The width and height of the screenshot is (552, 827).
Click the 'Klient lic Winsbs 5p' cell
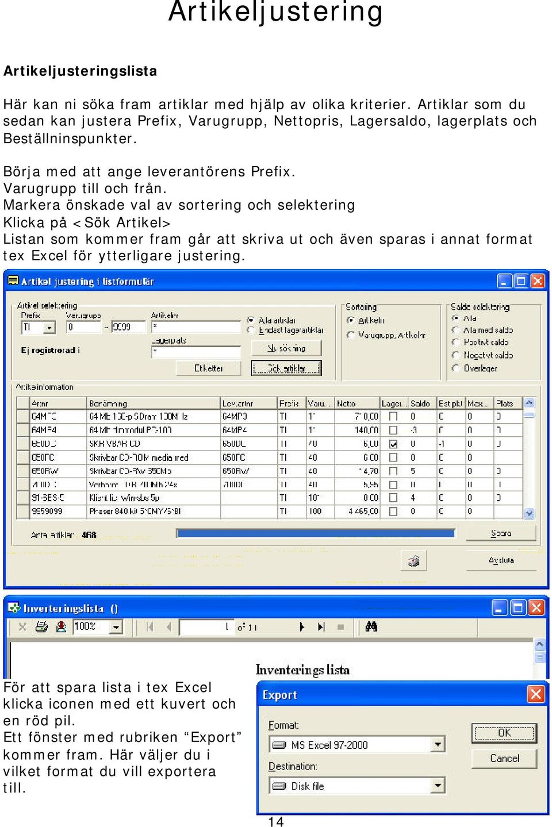point(154,498)
